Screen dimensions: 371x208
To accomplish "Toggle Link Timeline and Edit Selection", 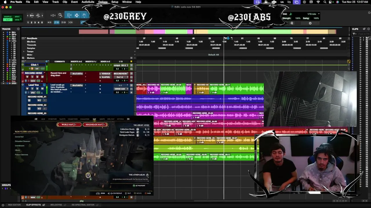I will point(57,22).
